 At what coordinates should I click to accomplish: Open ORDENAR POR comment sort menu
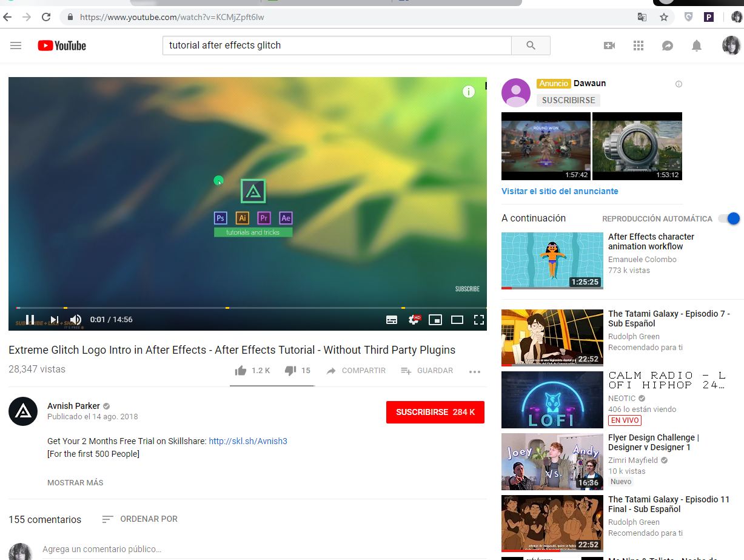coord(140,519)
